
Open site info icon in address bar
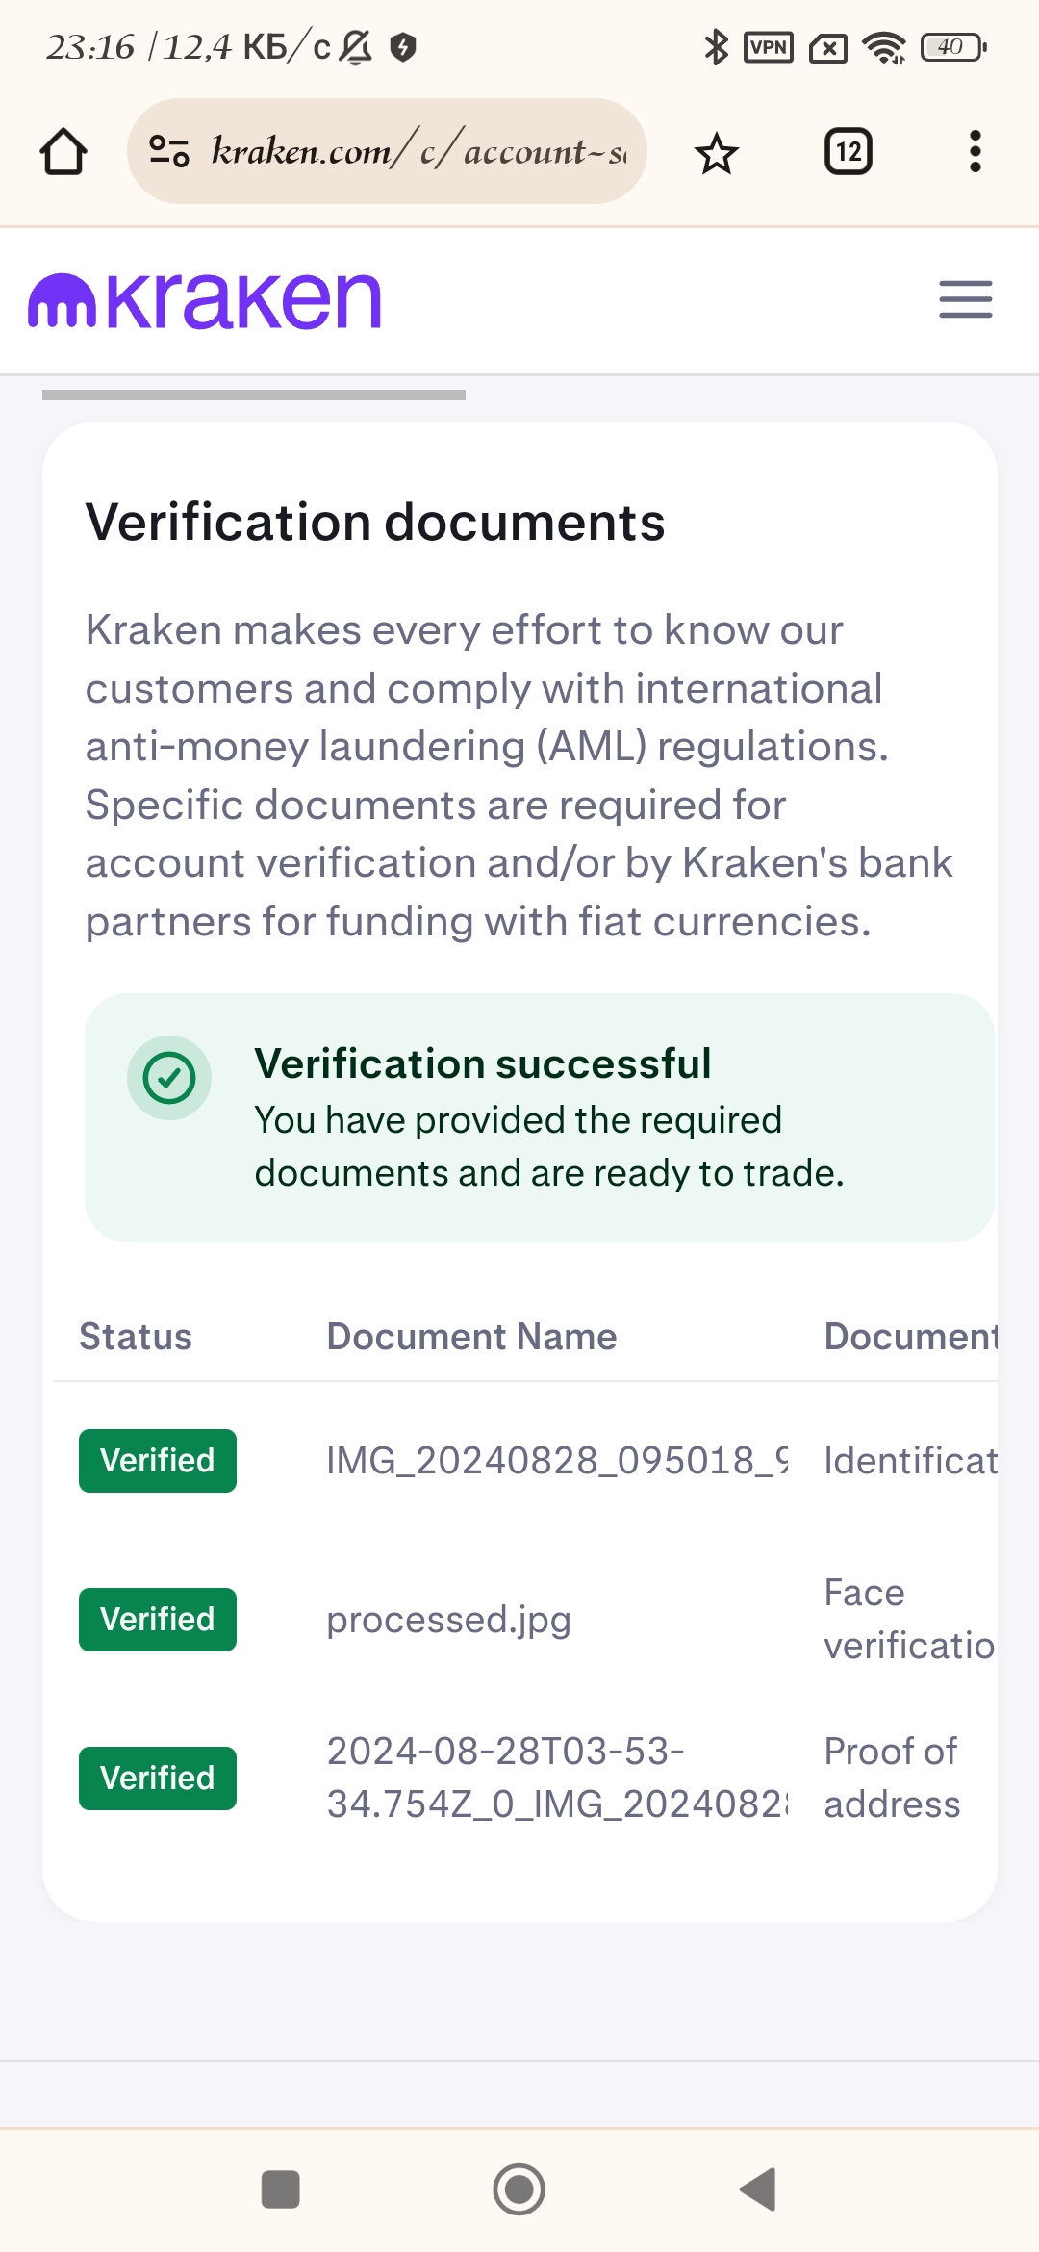[x=169, y=151]
